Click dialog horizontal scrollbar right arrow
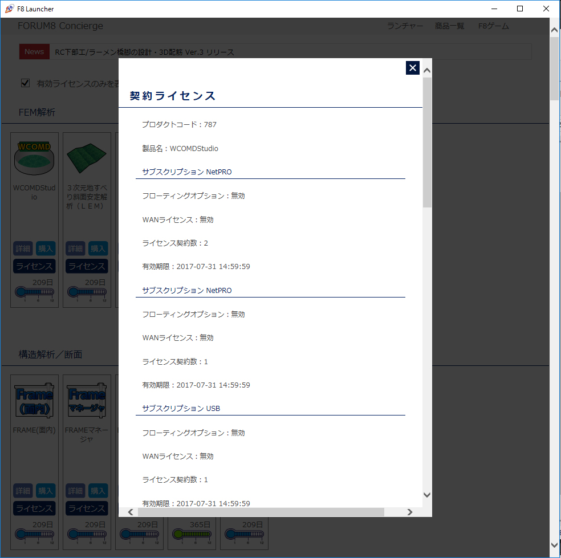This screenshot has width=561, height=558. [410, 512]
